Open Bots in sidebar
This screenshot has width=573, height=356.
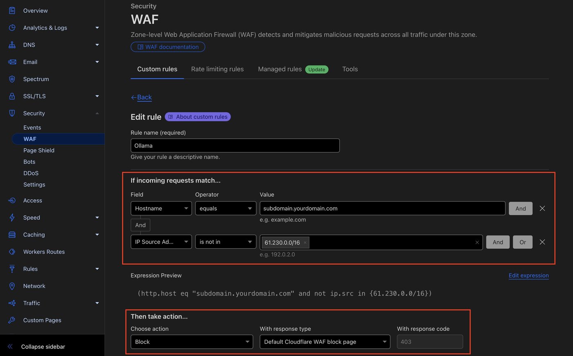tap(29, 162)
